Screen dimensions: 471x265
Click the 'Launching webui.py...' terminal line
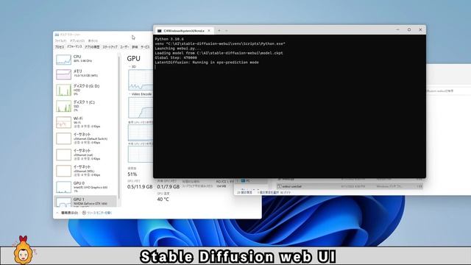(x=178, y=49)
